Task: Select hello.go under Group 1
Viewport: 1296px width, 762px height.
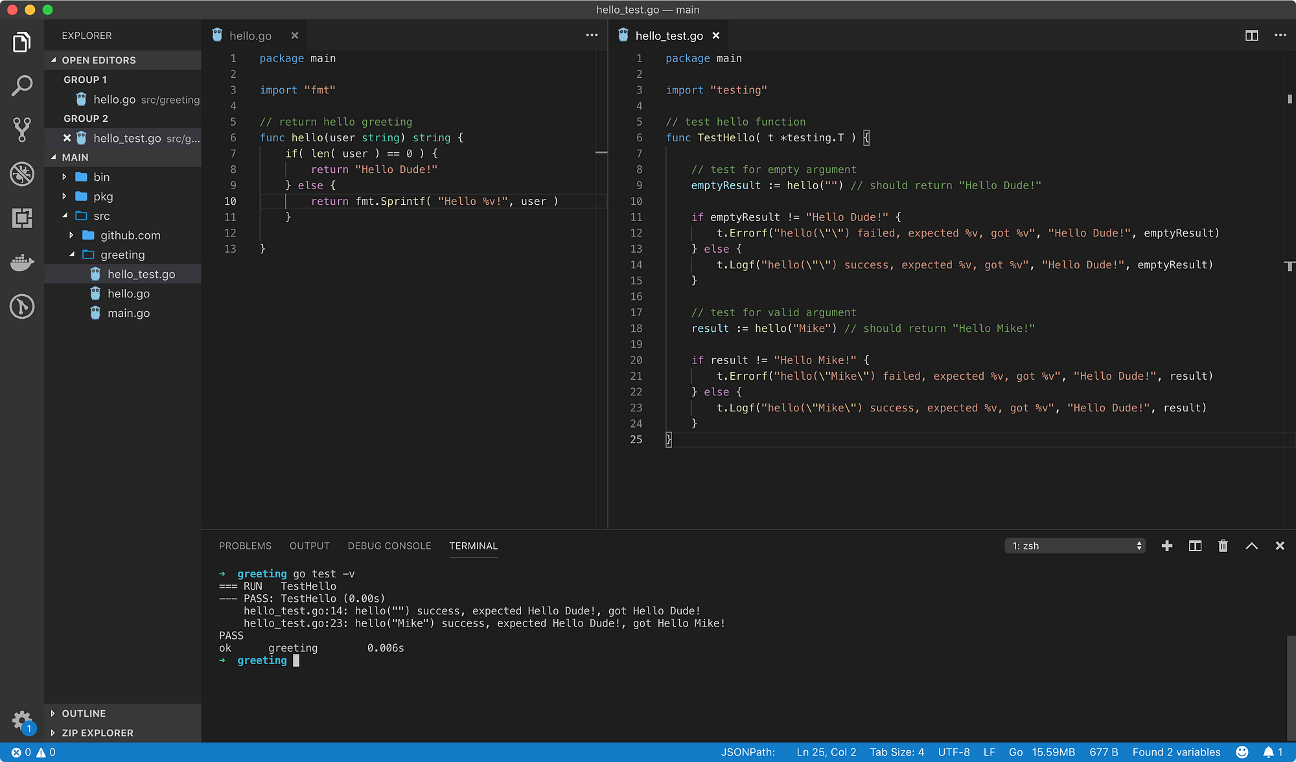Action: click(x=122, y=99)
